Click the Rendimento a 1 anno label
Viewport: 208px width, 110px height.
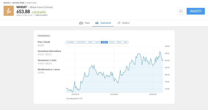(49, 69)
